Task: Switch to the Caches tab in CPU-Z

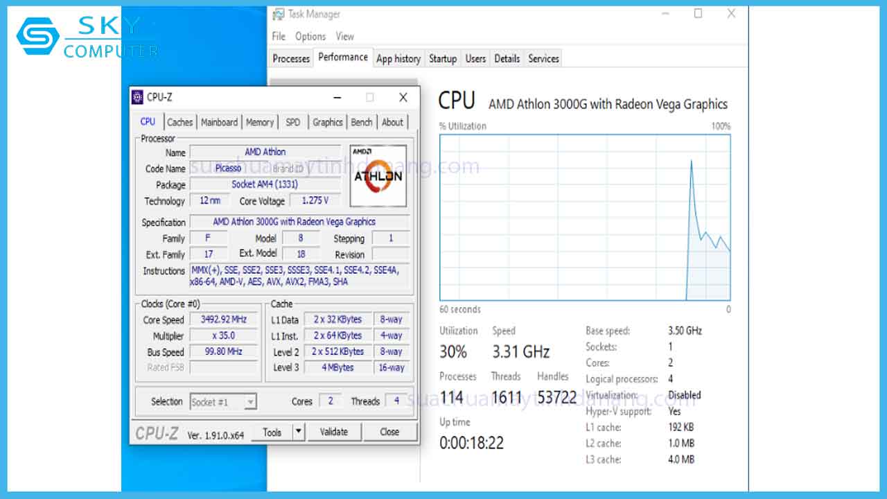Action: pos(180,122)
